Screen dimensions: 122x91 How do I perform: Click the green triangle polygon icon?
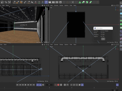80,2
